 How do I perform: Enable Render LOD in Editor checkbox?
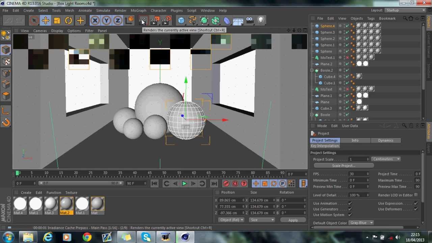(x=416, y=195)
